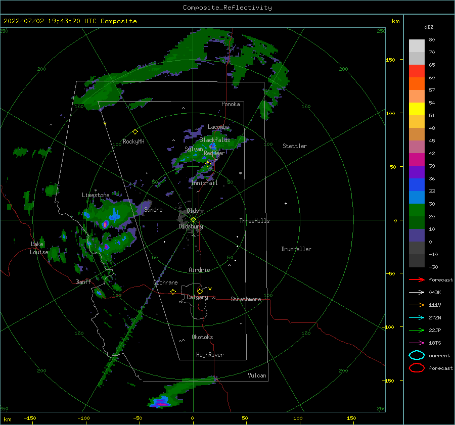
Task: Click the light gray swatch between 80 and 70
Action: (x=417, y=46)
